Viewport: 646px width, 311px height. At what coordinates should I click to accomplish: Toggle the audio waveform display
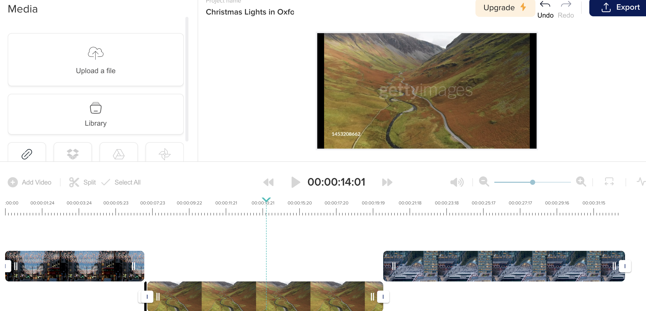[641, 182]
